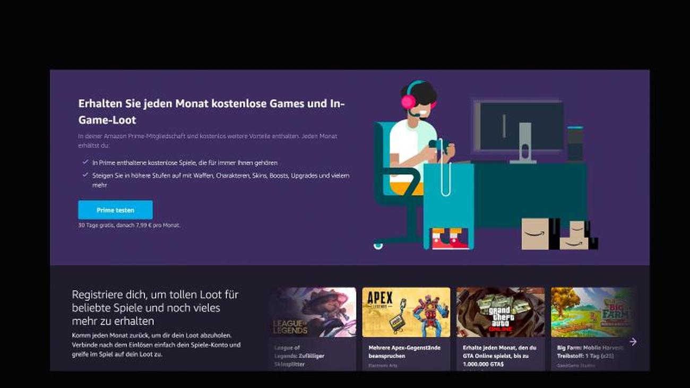The image size is (690, 388).
Task: Click checkmark beside 'Steigen Sie in höhere Stufen'
Action: (85, 175)
